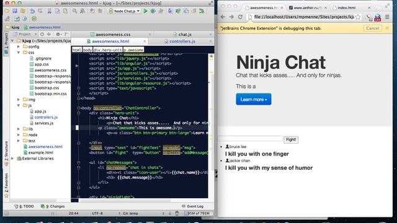This screenshot has height=223, width=397.
Task: Click the Open folder icon in IDE toolbar
Action: click(x=7, y=11)
